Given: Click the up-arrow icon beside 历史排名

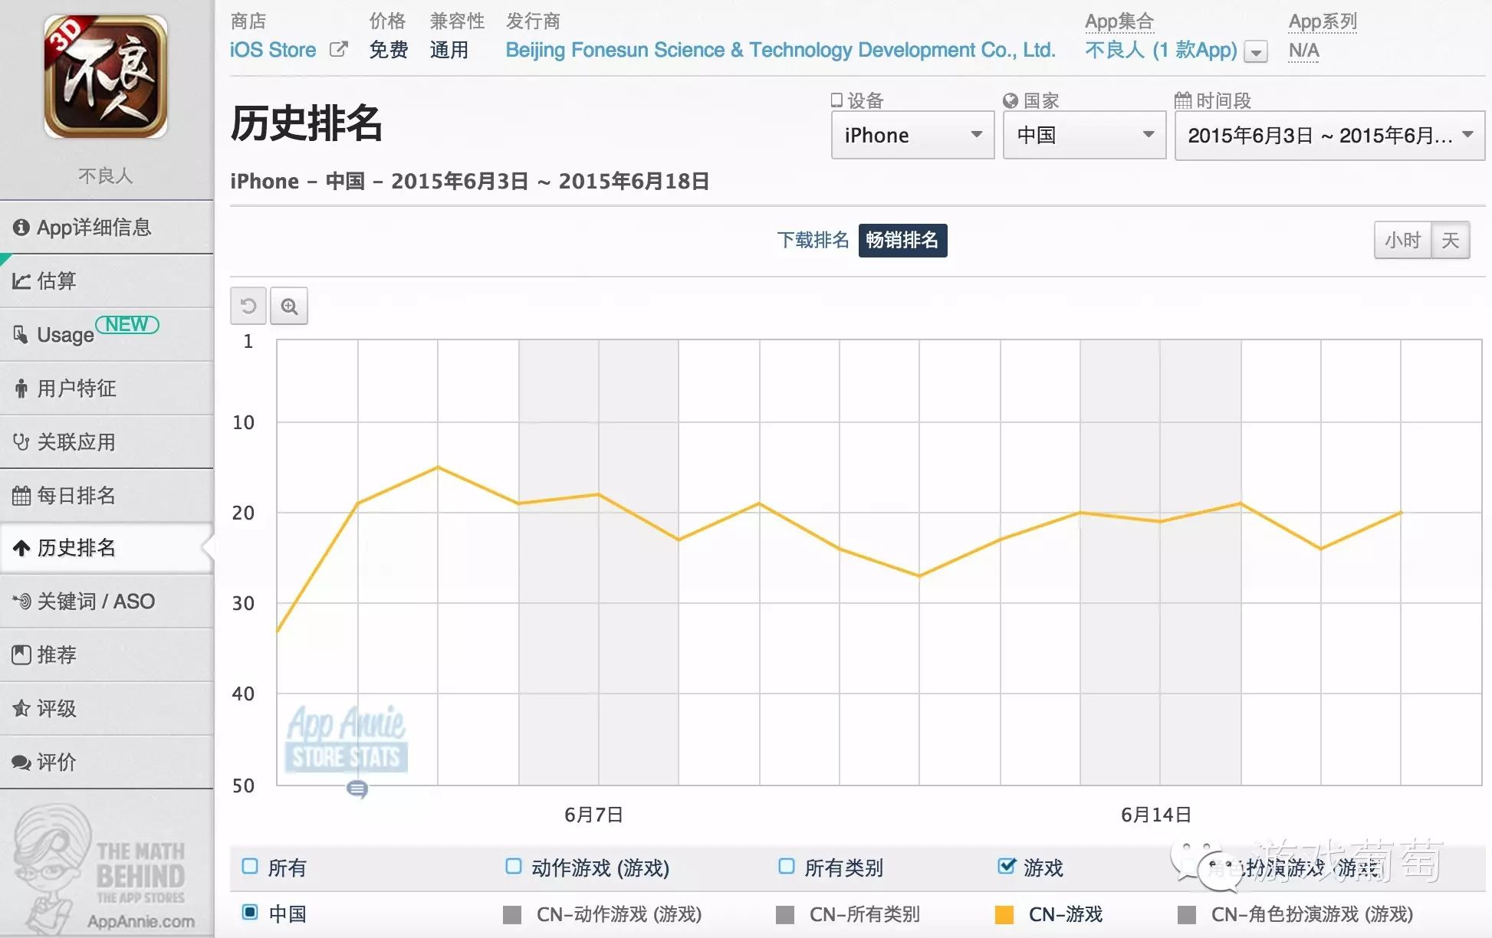Looking at the screenshot, I should click(x=21, y=548).
